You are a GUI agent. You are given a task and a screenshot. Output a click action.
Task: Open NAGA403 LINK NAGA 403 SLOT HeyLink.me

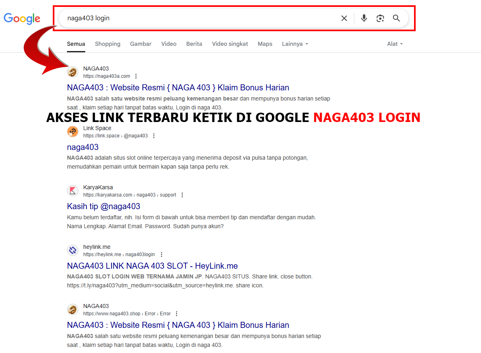[x=153, y=266]
